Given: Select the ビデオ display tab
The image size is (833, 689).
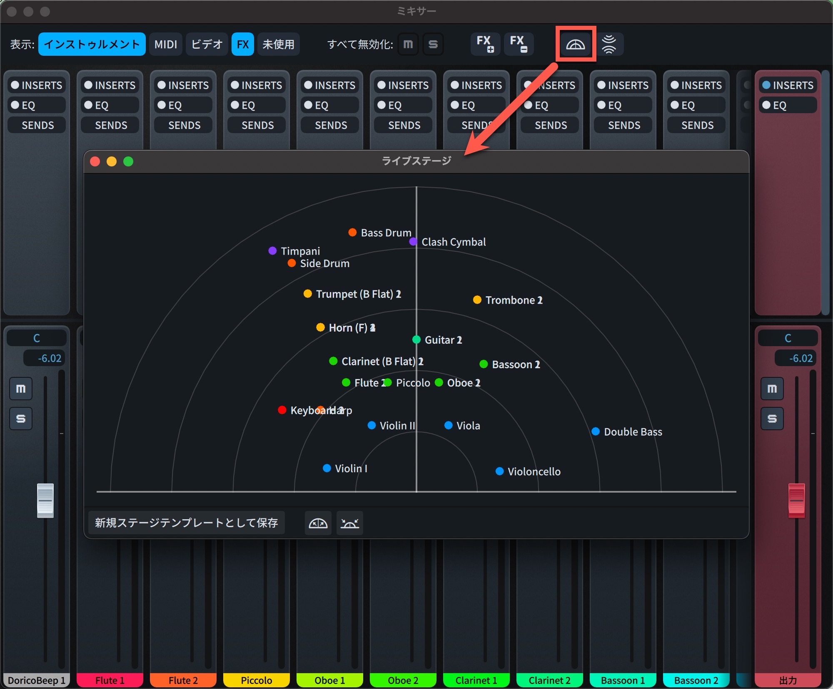Looking at the screenshot, I should [207, 44].
